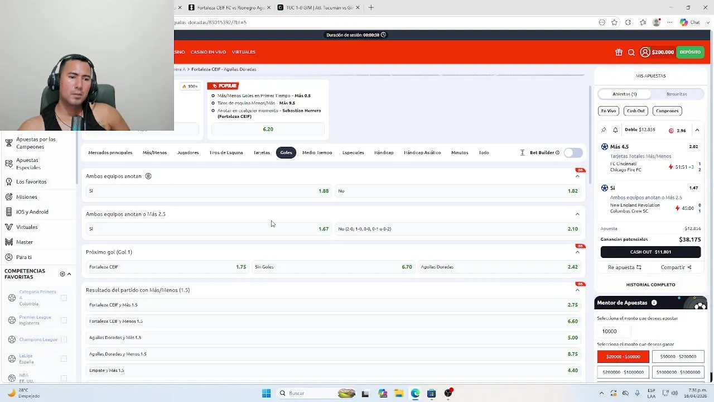Click the bell notification icon on bet slip
Viewport: 714px width, 402px height.
tap(615, 130)
